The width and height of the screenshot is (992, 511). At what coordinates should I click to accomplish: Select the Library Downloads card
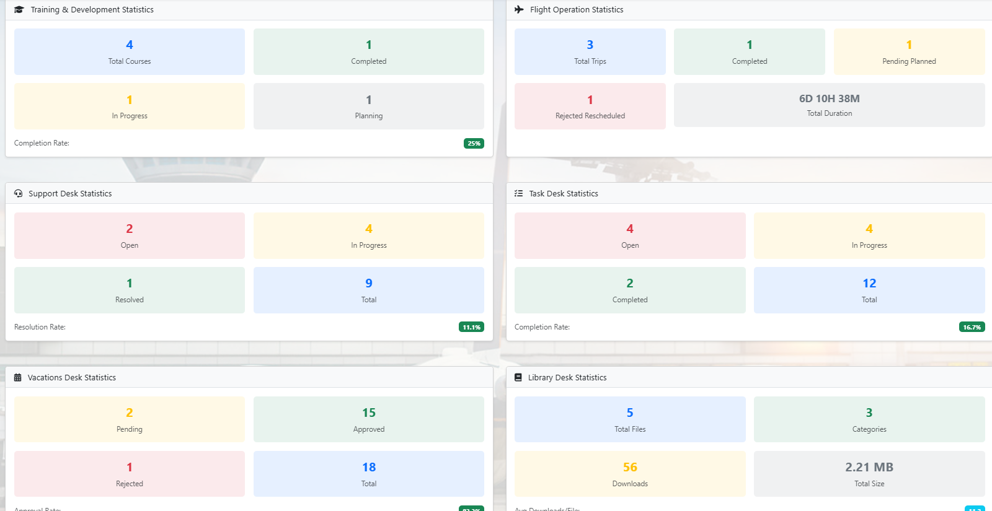(630, 474)
